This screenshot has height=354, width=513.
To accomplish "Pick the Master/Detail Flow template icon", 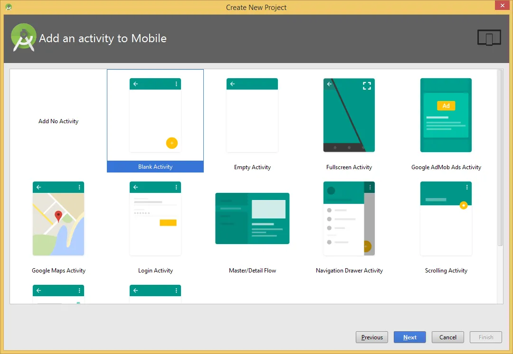I will click(x=252, y=218).
